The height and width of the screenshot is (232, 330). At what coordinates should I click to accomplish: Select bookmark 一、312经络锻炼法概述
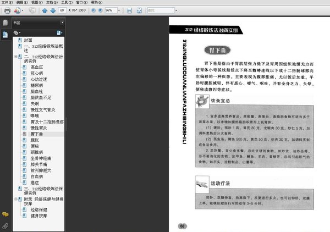[43, 48]
